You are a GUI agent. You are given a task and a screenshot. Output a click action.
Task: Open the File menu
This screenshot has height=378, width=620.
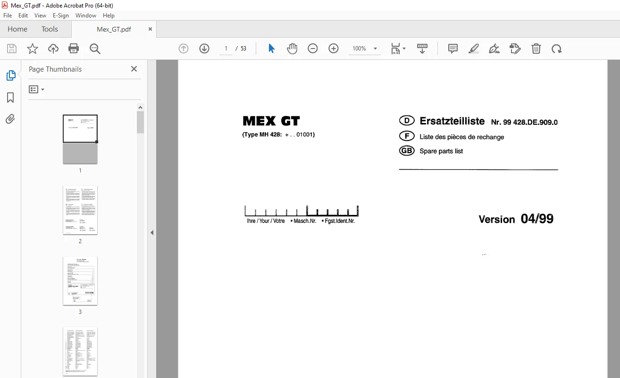pyautogui.click(x=8, y=16)
